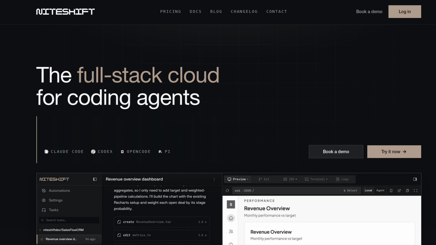Select the Revenue overview dashboard task row
Image resolution: width=436 pixels, height=245 pixels.
coord(69,239)
